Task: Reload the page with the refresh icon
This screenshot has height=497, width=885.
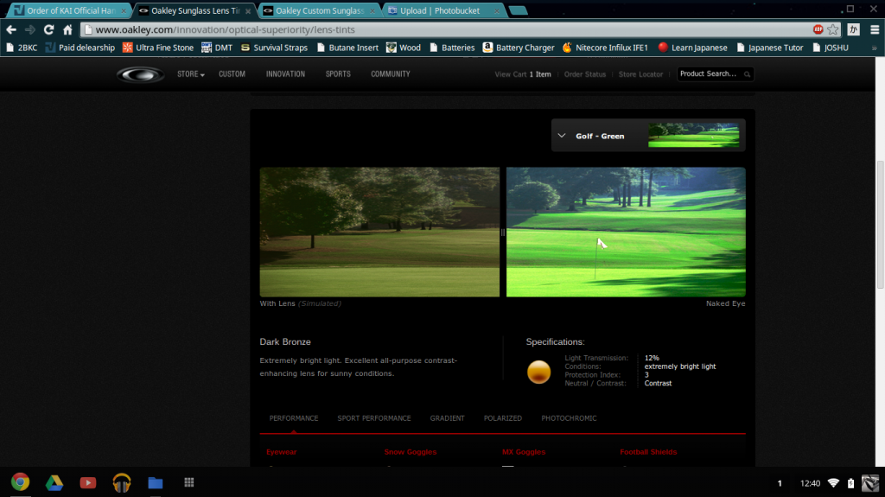Action: pos(48,29)
